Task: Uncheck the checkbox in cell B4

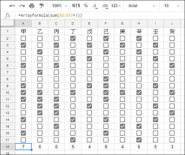Action: pos(40,52)
